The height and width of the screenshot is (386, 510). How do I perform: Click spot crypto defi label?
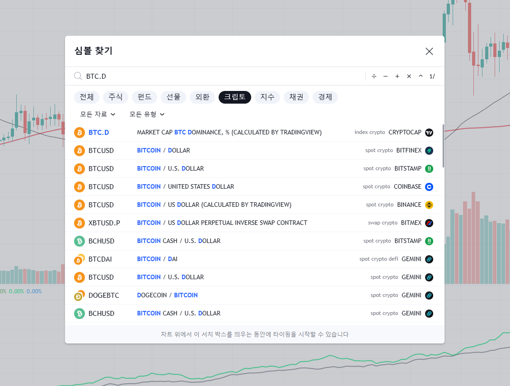379,259
